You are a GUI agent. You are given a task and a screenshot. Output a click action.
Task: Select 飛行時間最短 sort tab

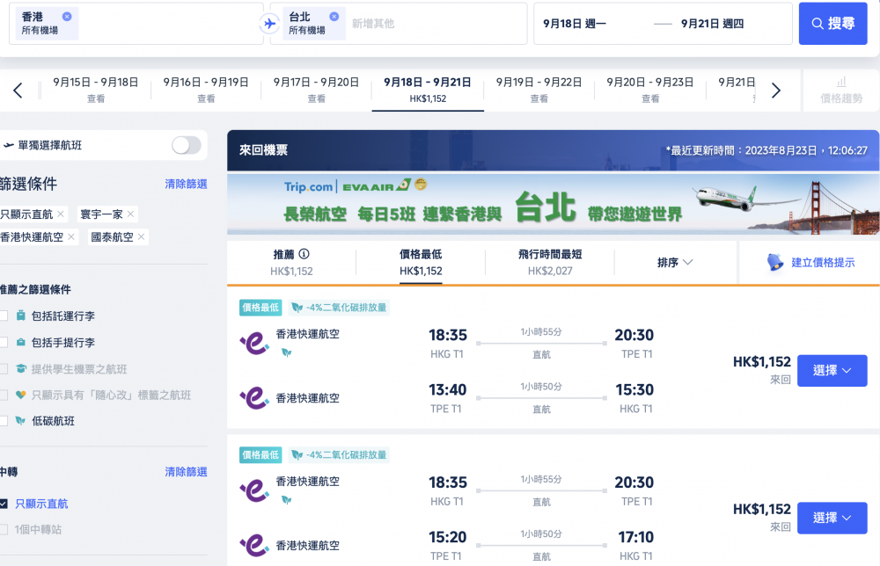[x=550, y=262]
